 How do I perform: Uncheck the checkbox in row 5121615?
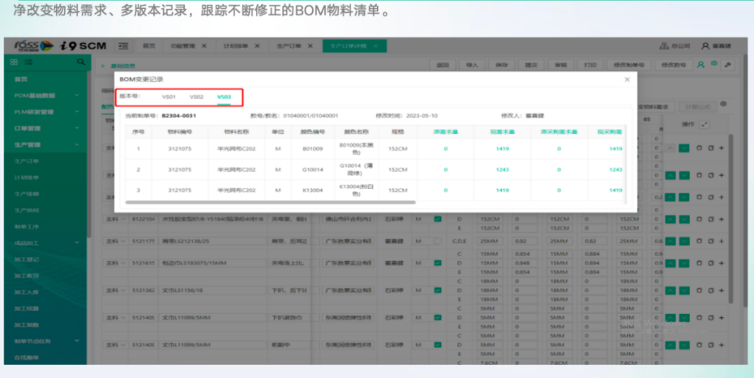point(438,263)
